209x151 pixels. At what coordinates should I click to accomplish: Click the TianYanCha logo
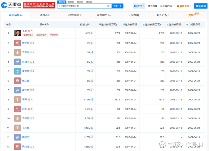(11, 6)
